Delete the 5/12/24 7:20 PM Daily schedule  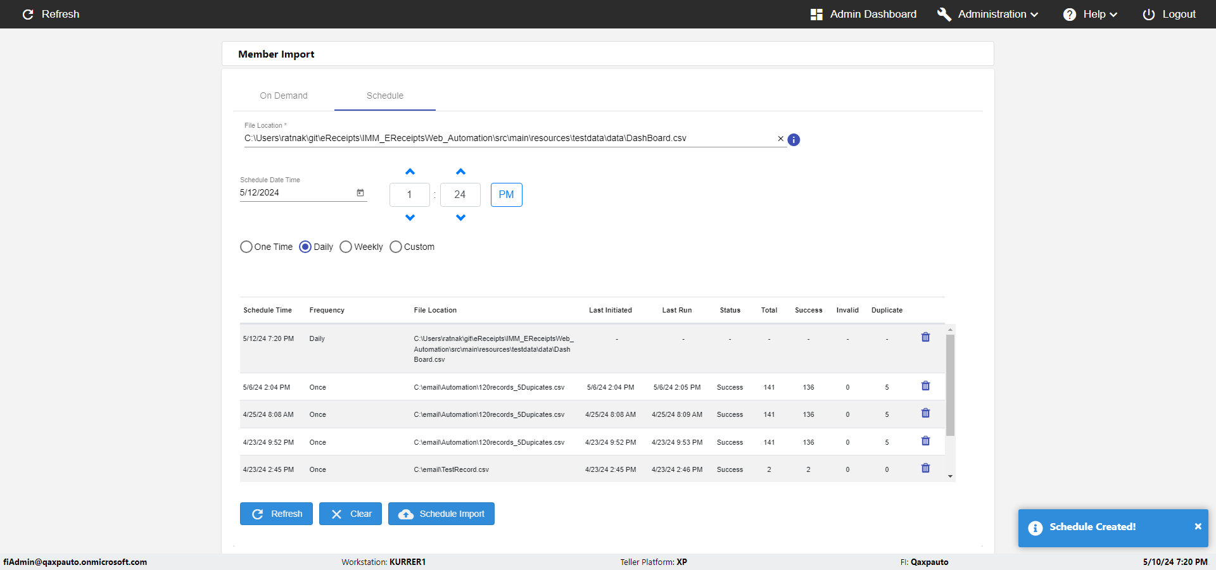[925, 337]
